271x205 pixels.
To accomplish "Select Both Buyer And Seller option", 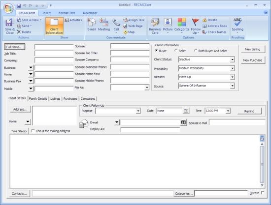I will click(196, 51).
